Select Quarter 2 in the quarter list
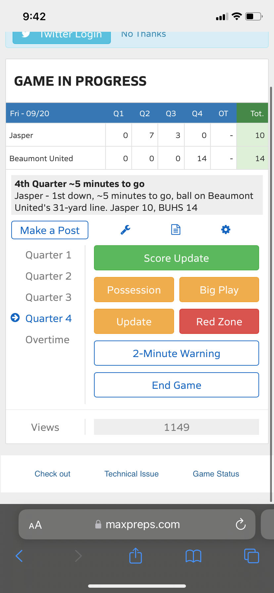Screen dimensions: 274x593 (48, 276)
